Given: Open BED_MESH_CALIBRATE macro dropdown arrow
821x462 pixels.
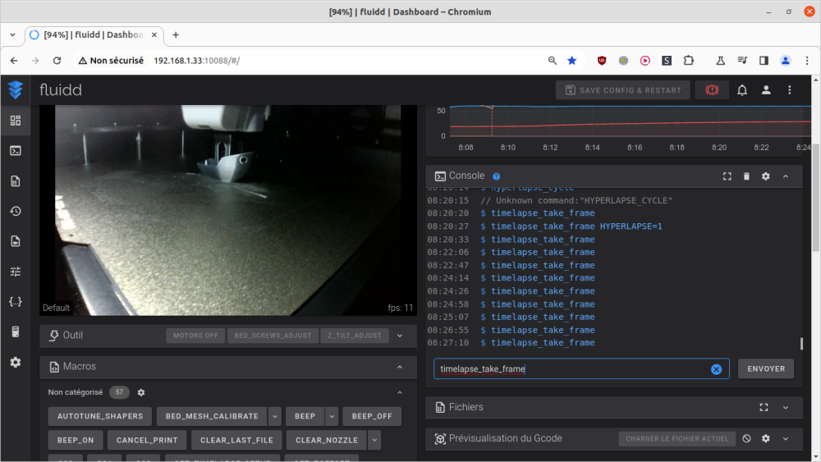Looking at the screenshot, I should (x=275, y=416).
